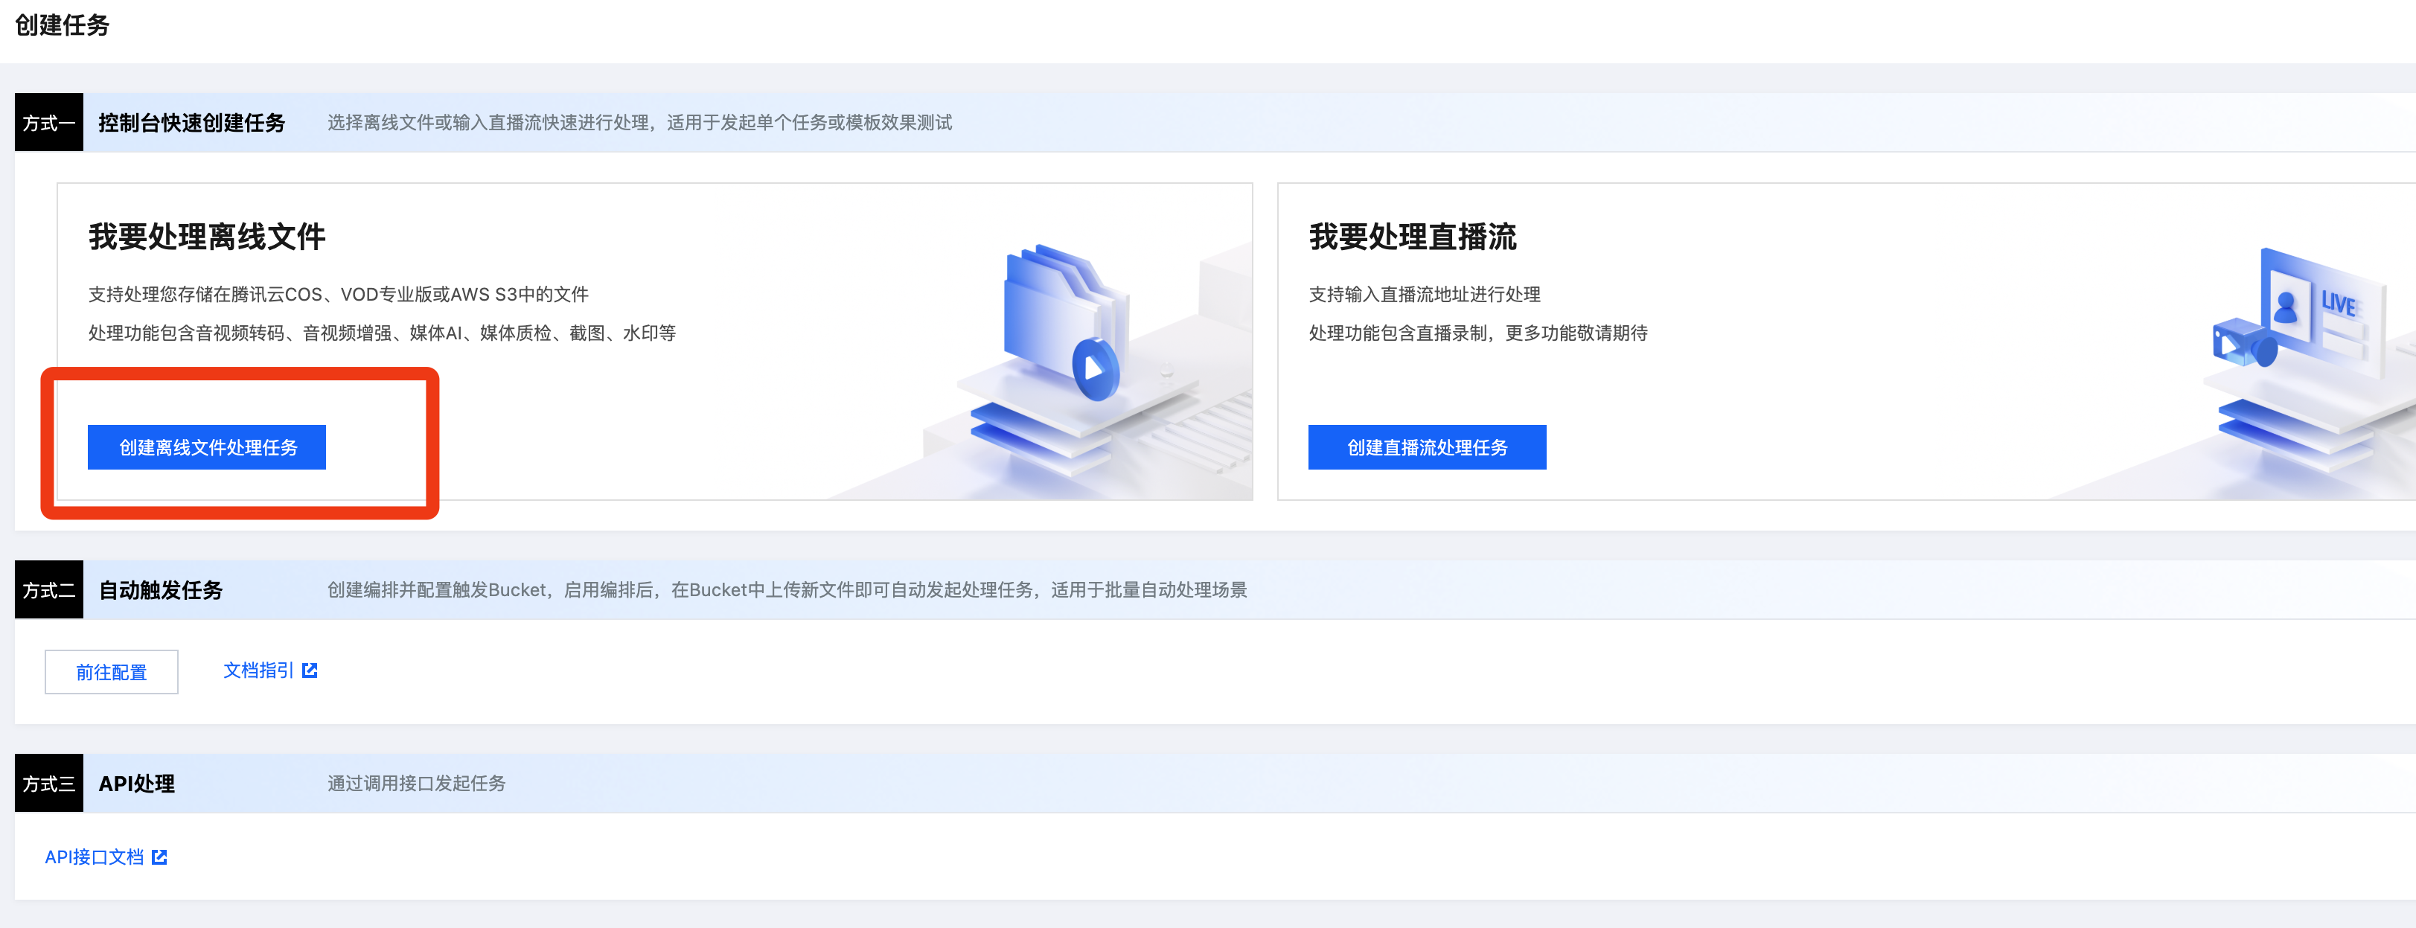Viewport: 2416px width, 928px height.
Task: Click 创建离线文件处理任务 button
Action: point(206,447)
